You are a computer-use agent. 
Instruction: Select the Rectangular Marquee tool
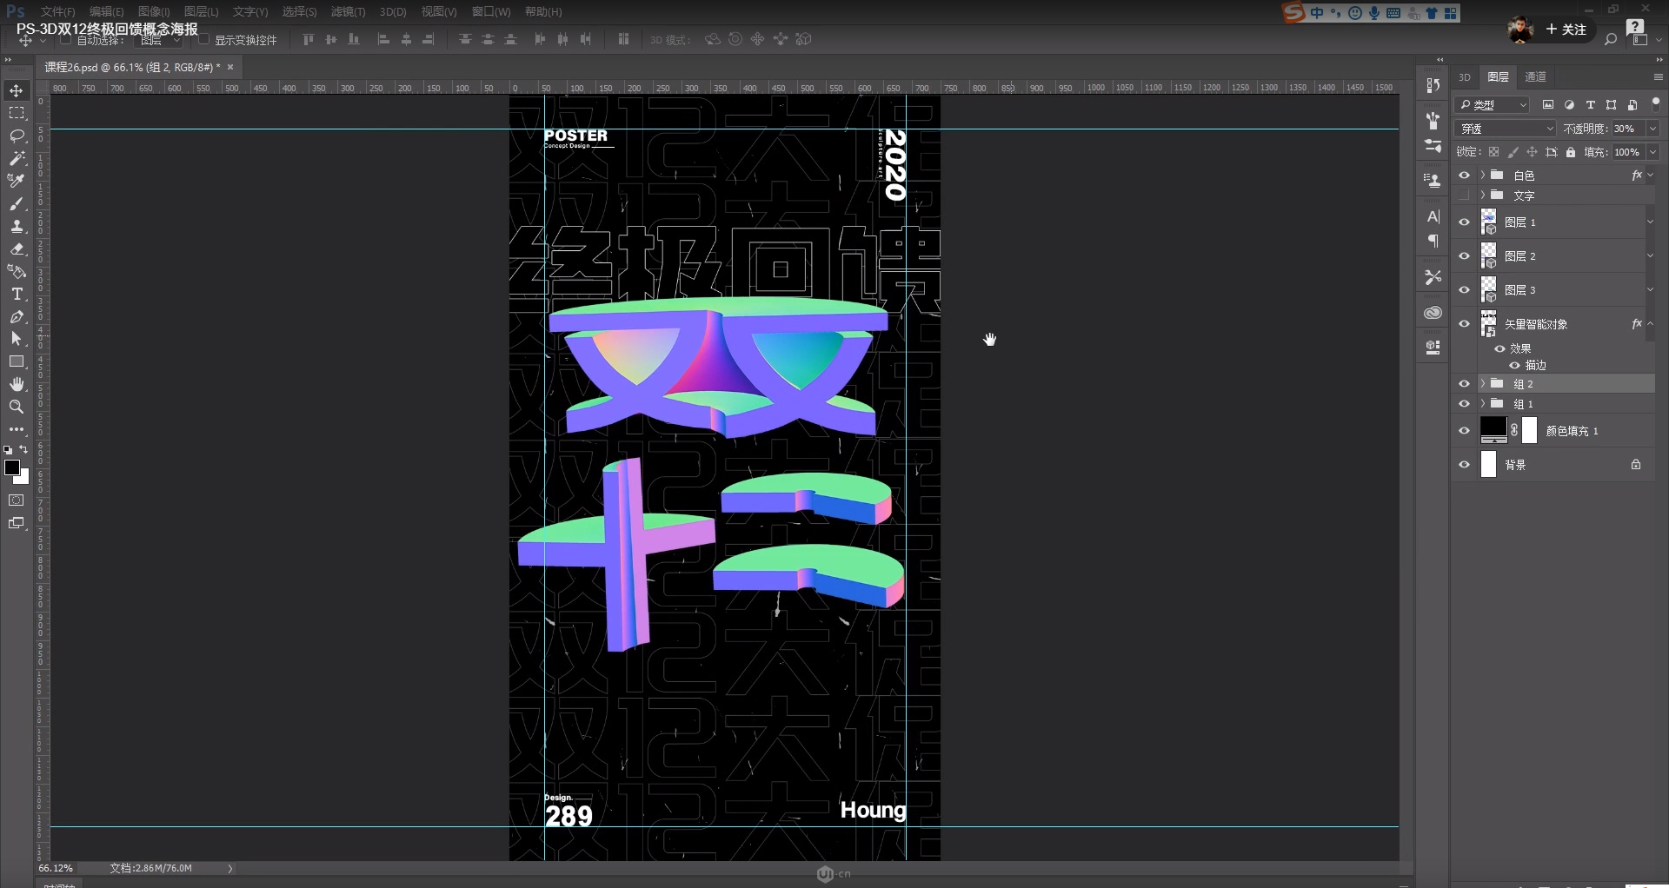[x=17, y=114]
